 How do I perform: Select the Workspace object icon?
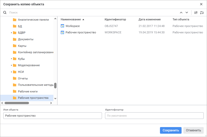(x=63, y=26)
